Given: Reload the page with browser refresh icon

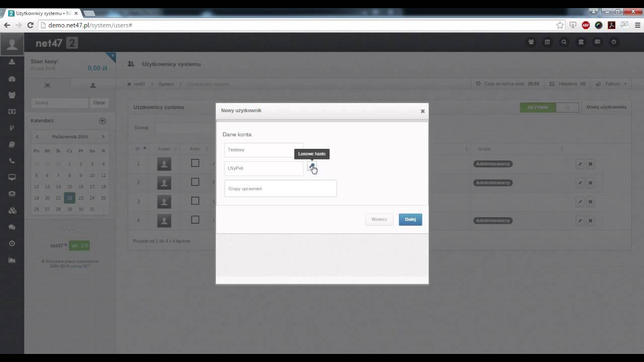Looking at the screenshot, I should click(x=30, y=25).
